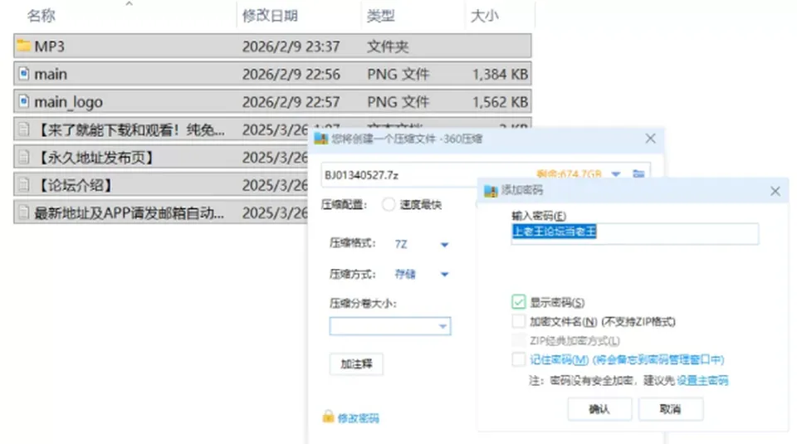797x444 pixels.
Task: Click the 最新地址及APP text file icon
Action: (23, 212)
